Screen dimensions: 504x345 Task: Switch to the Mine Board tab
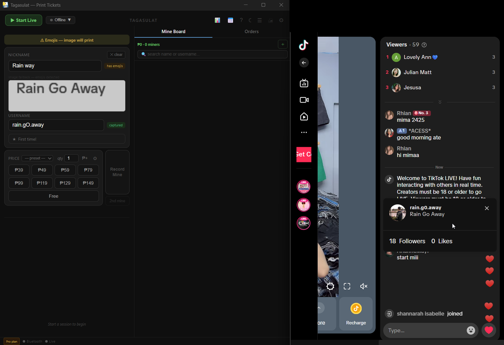tap(173, 32)
